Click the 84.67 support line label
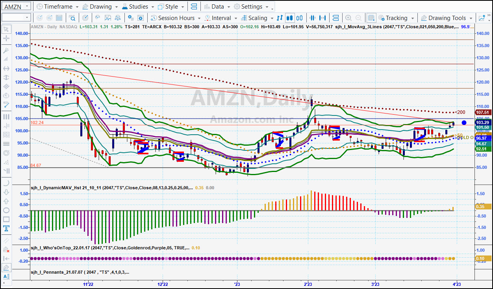Screen dimensions: 493x289 coord(36,165)
